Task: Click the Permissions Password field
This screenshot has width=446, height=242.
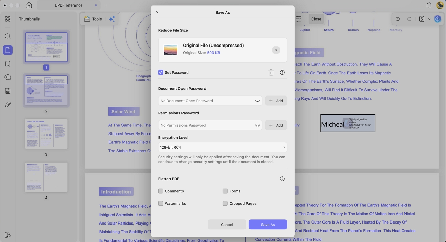Action: tap(210, 125)
